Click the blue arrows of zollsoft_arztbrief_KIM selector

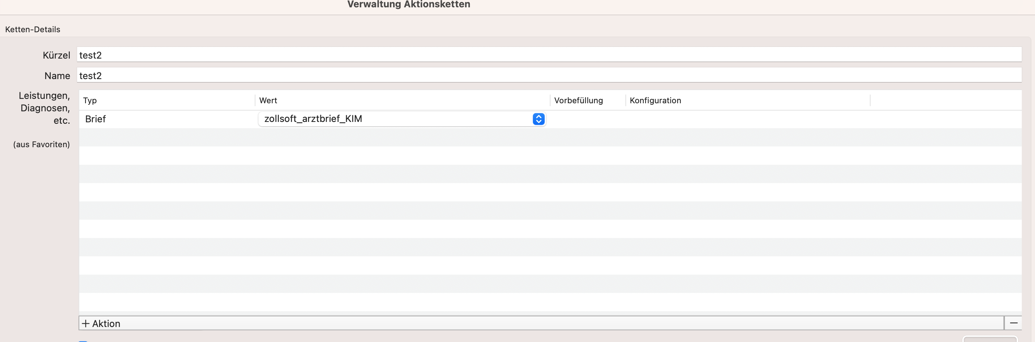point(538,119)
